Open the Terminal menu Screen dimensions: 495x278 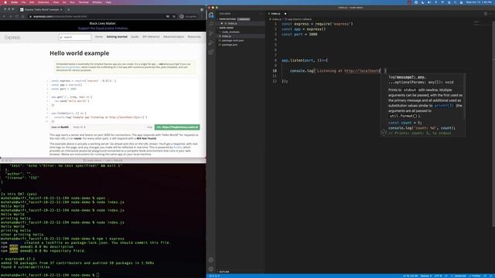pyautogui.click(x=84, y=2)
